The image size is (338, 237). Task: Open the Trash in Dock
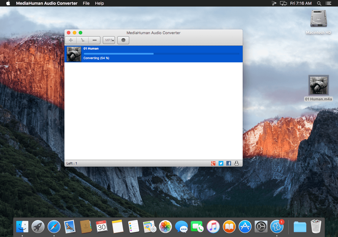click(316, 227)
